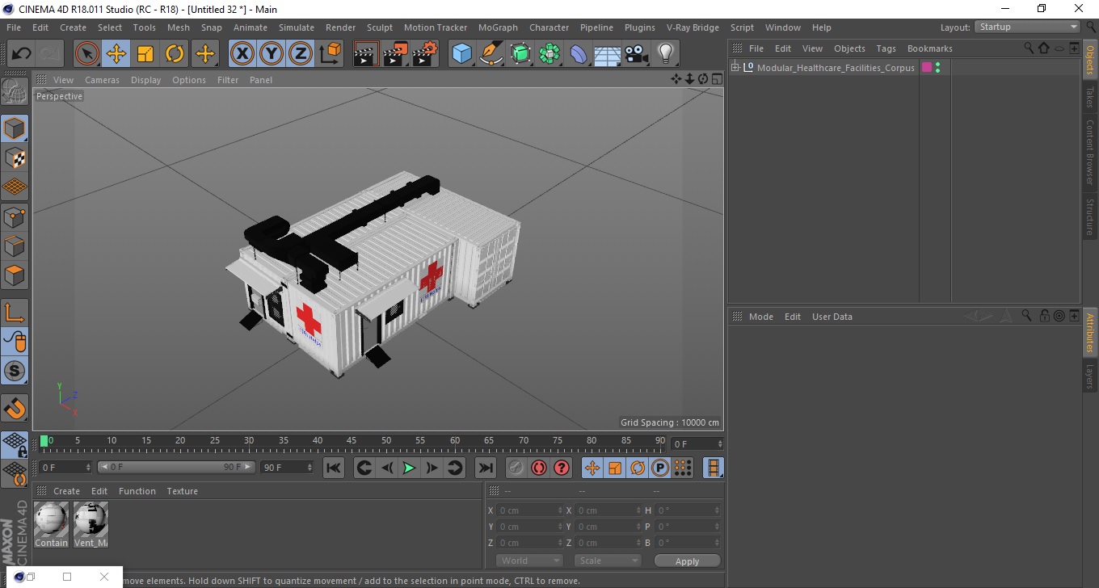This screenshot has height=588, width=1099.
Task: Switch to Texture mode
Action: 15,157
